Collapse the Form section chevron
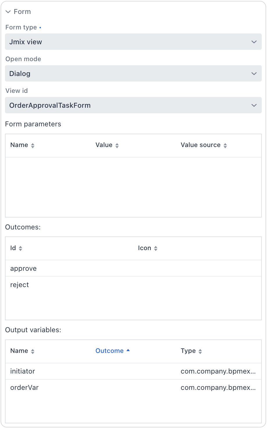 point(8,12)
